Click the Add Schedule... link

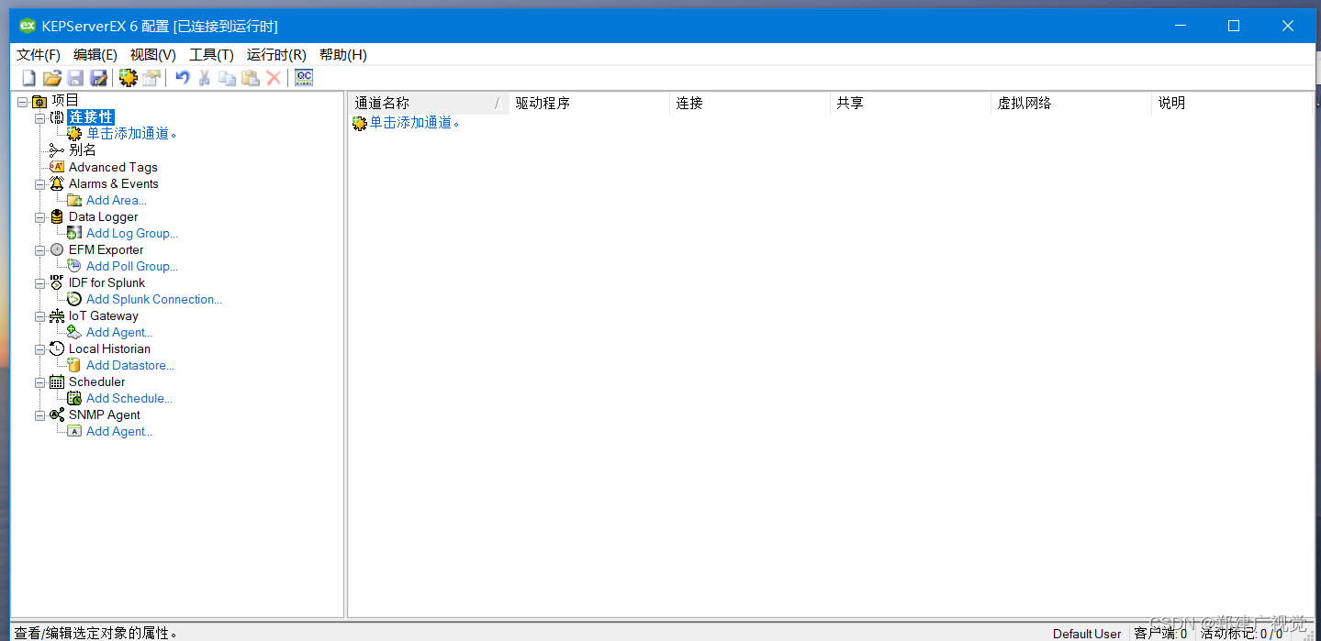[129, 398]
